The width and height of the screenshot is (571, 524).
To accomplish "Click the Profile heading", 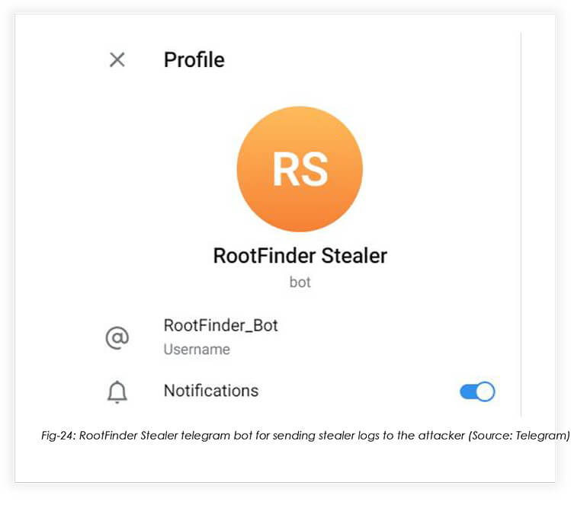I will (x=194, y=60).
